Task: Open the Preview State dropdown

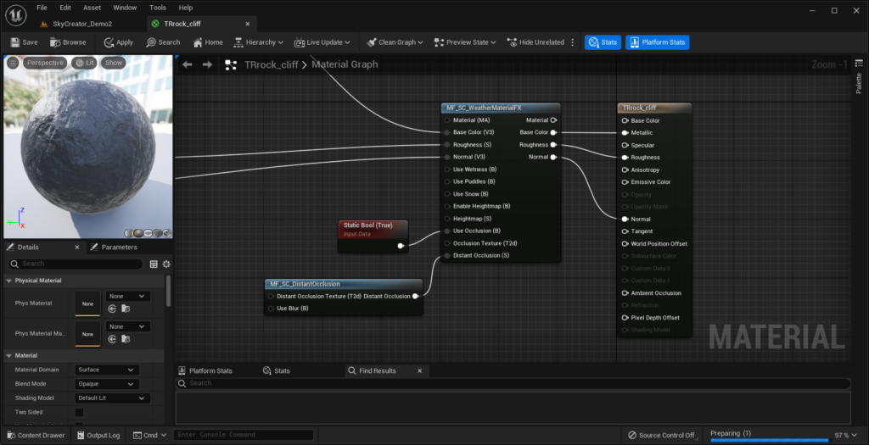Action: pyautogui.click(x=464, y=42)
